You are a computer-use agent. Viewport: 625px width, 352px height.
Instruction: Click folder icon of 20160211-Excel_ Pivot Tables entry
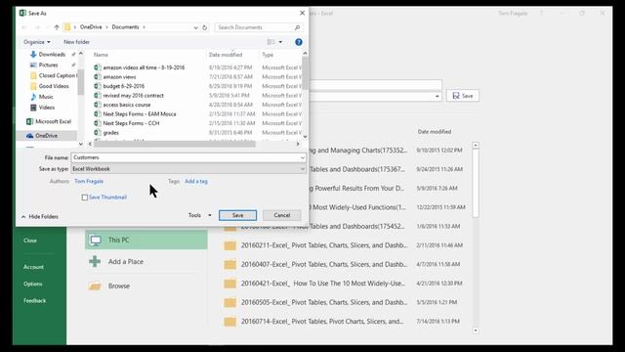coord(229,245)
